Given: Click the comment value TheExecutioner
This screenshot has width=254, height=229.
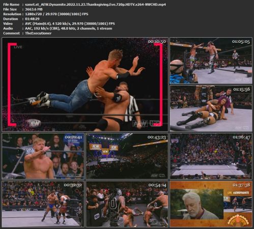Looking at the screenshot, I should 38,33.
